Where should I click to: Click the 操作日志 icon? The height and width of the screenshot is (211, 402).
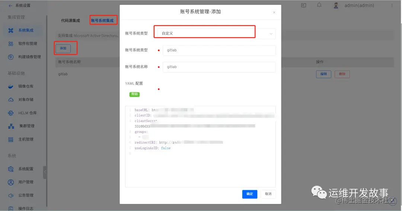click(11, 208)
